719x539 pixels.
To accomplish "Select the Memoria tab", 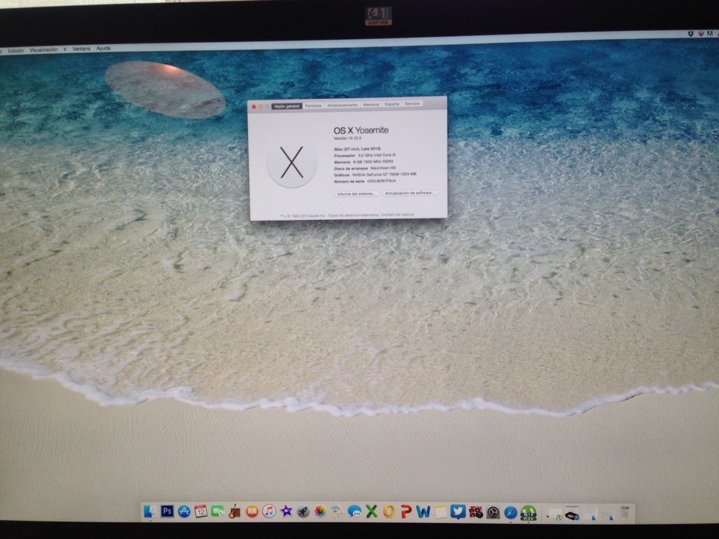I will 371,104.
